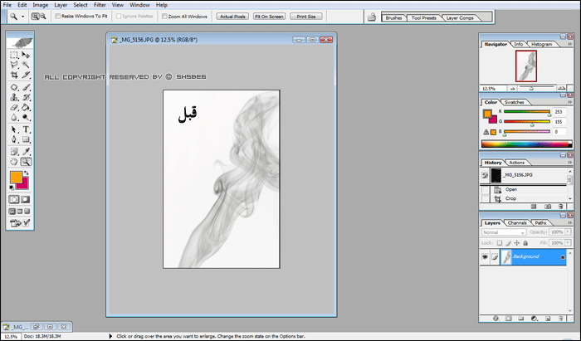The image size is (581, 341).
Task: Click the Actual Pixels button
Action: click(232, 17)
